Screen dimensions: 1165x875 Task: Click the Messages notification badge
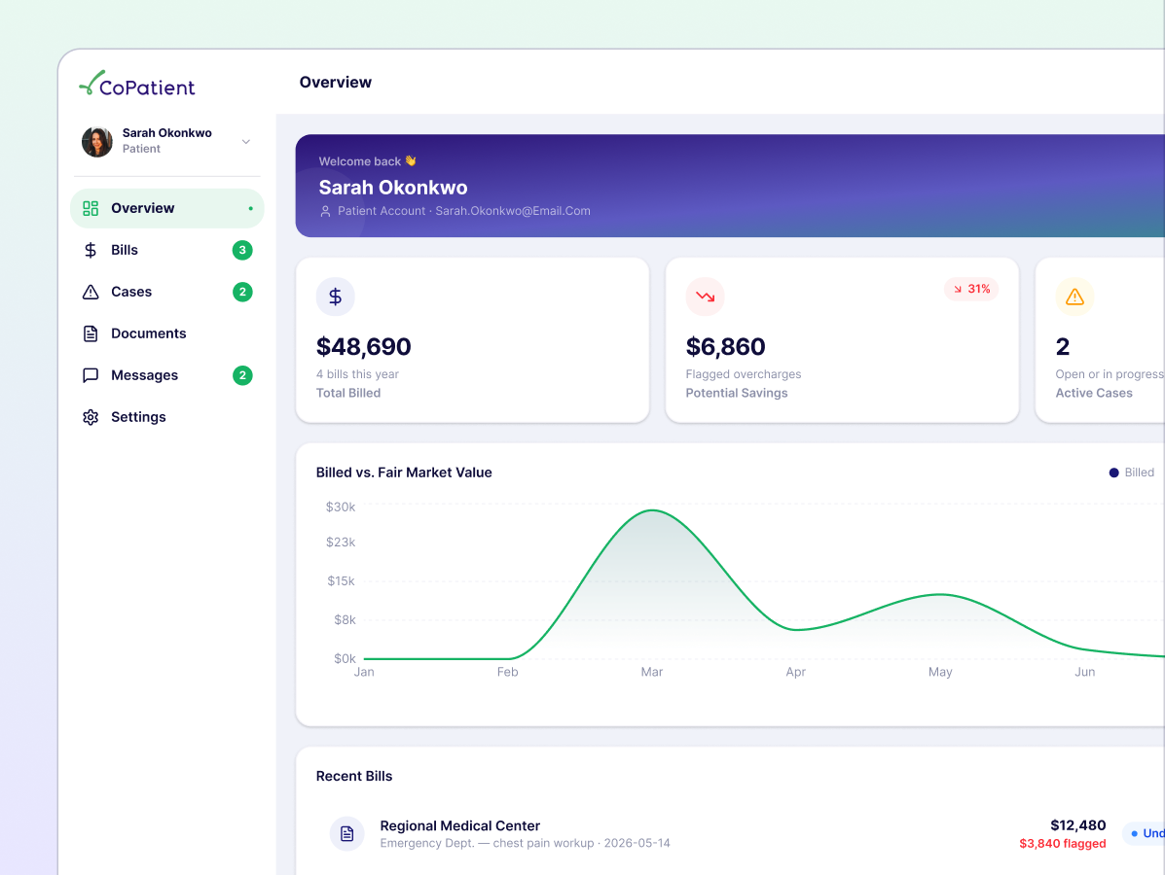click(x=242, y=375)
